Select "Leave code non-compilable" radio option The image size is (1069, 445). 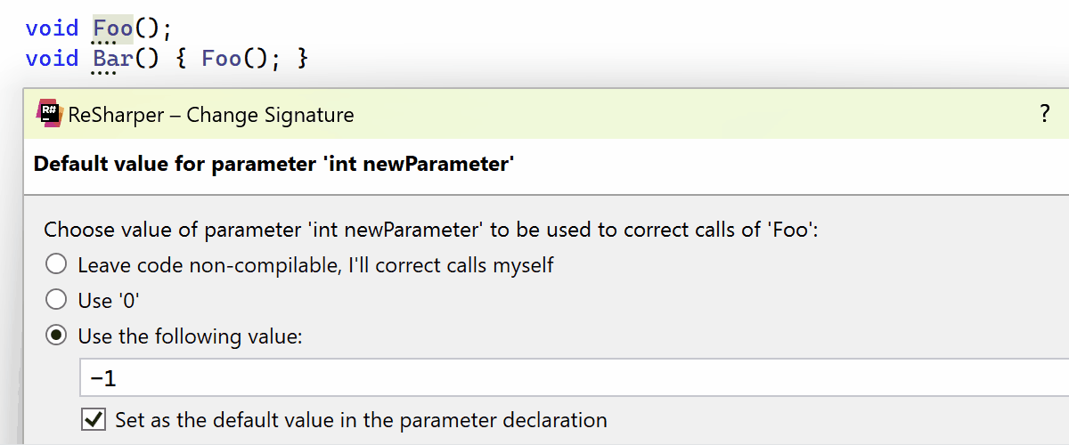click(56, 264)
